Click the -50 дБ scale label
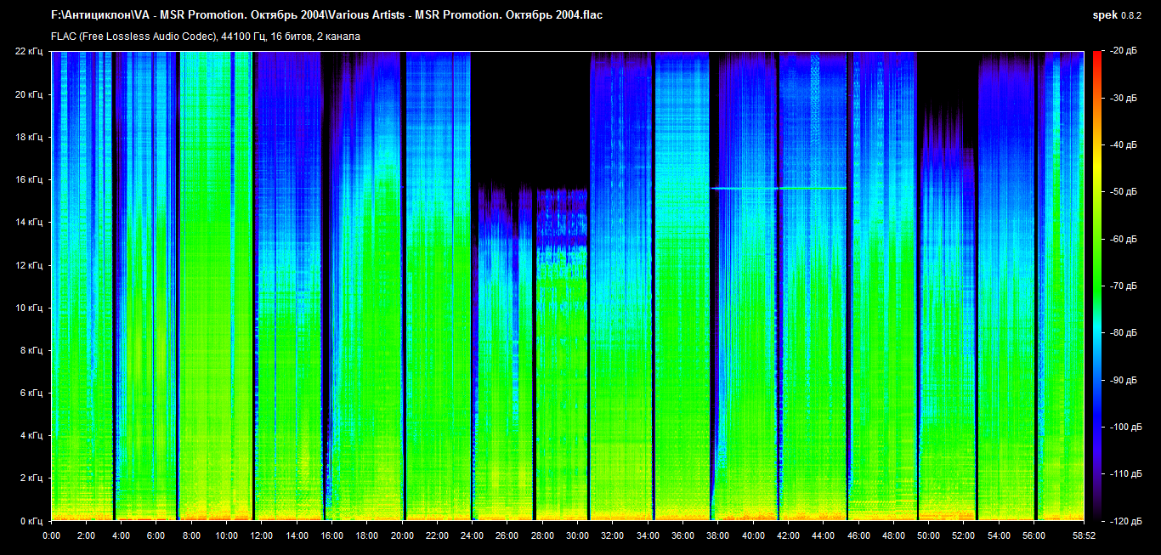Screen dimensions: 1161x555 click(1122, 192)
